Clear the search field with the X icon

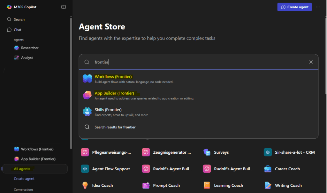point(311,62)
